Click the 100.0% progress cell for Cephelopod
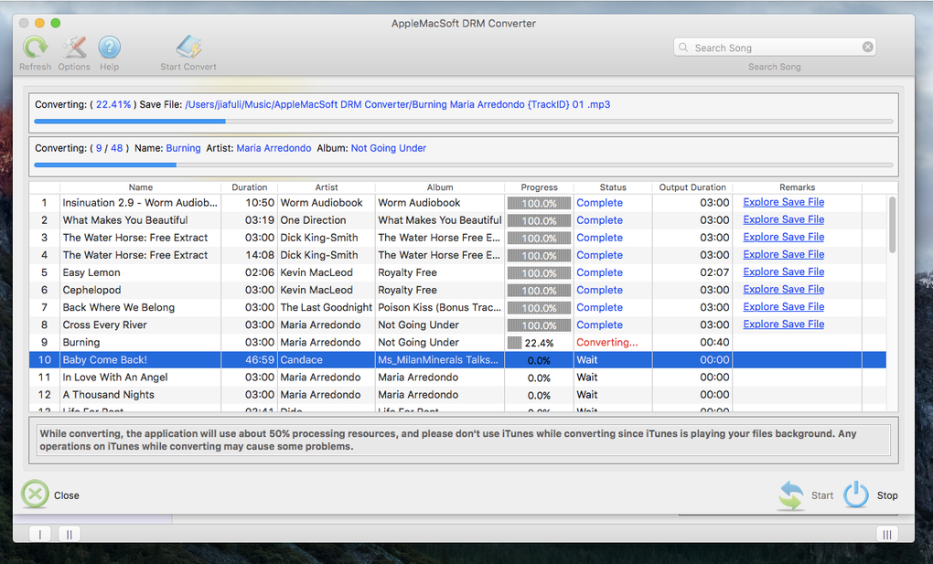933x564 pixels. click(539, 291)
